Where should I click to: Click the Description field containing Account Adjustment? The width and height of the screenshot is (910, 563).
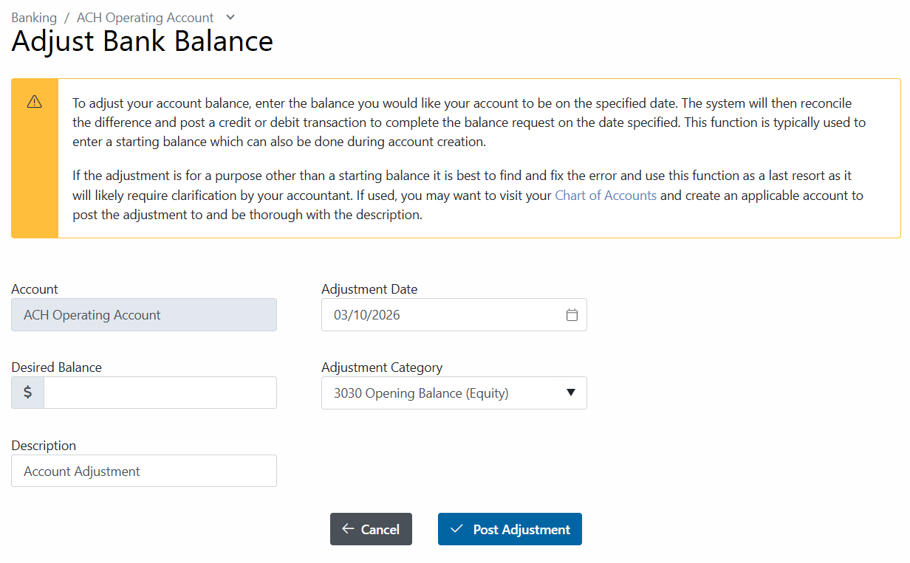point(144,471)
